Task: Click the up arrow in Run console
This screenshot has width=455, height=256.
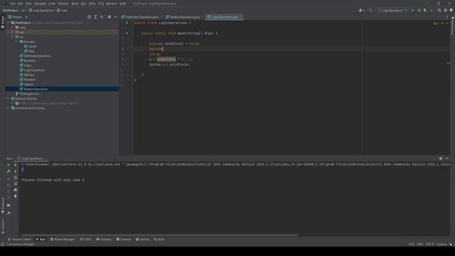Action: 16,165
